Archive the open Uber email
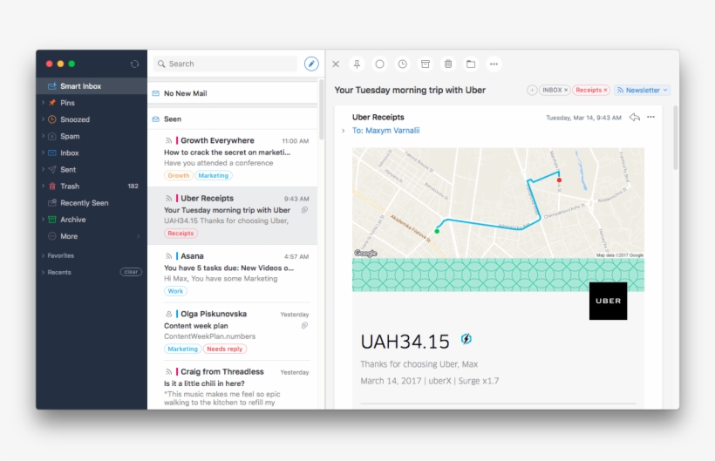The height and width of the screenshot is (461, 715). (x=426, y=64)
